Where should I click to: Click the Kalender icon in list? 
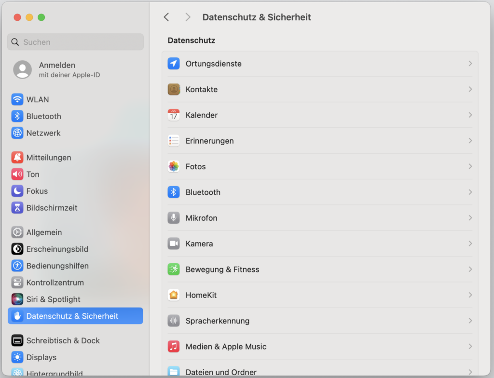[x=174, y=115]
